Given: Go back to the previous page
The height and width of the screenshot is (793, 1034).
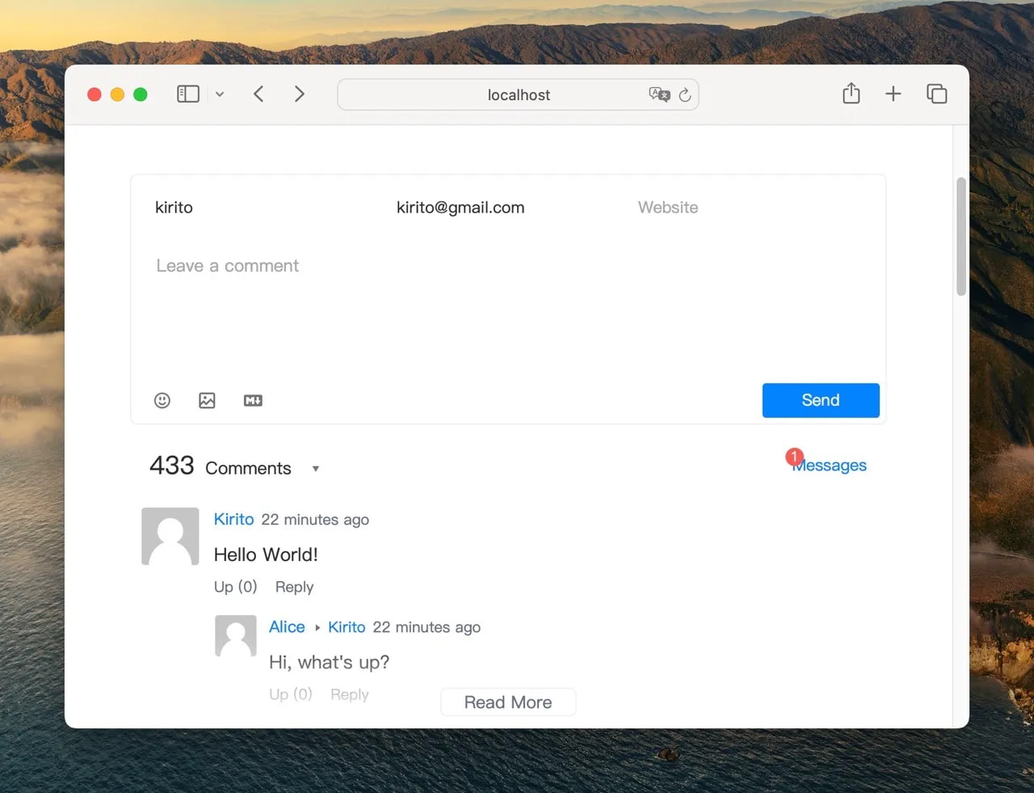Looking at the screenshot, I should point(258,94).
